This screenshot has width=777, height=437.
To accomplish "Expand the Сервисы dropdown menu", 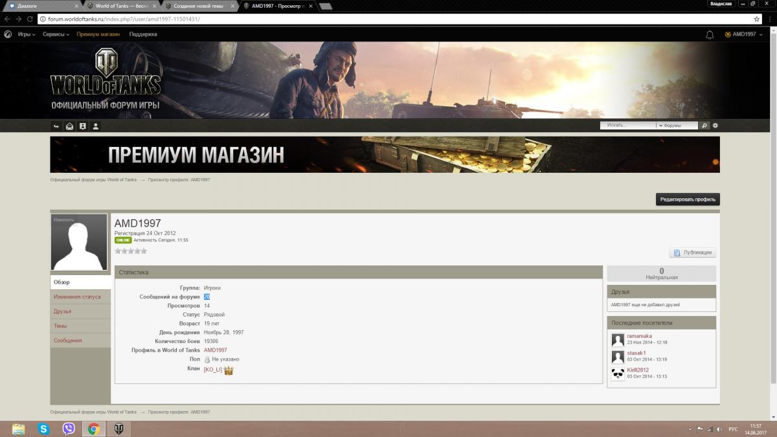I will pyautogui.click(x=56, y=34).
